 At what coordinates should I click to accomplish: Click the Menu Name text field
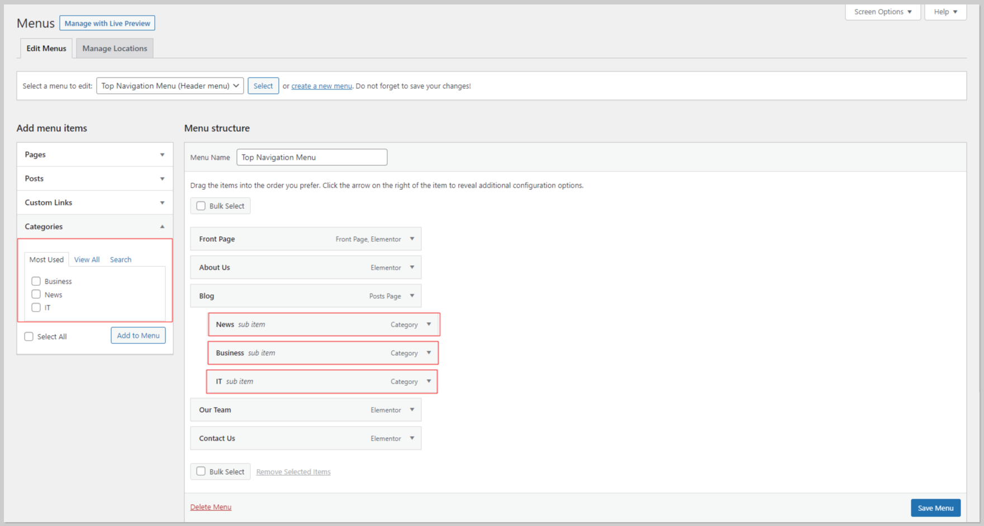pyautogui.click(x=312, y=157)
